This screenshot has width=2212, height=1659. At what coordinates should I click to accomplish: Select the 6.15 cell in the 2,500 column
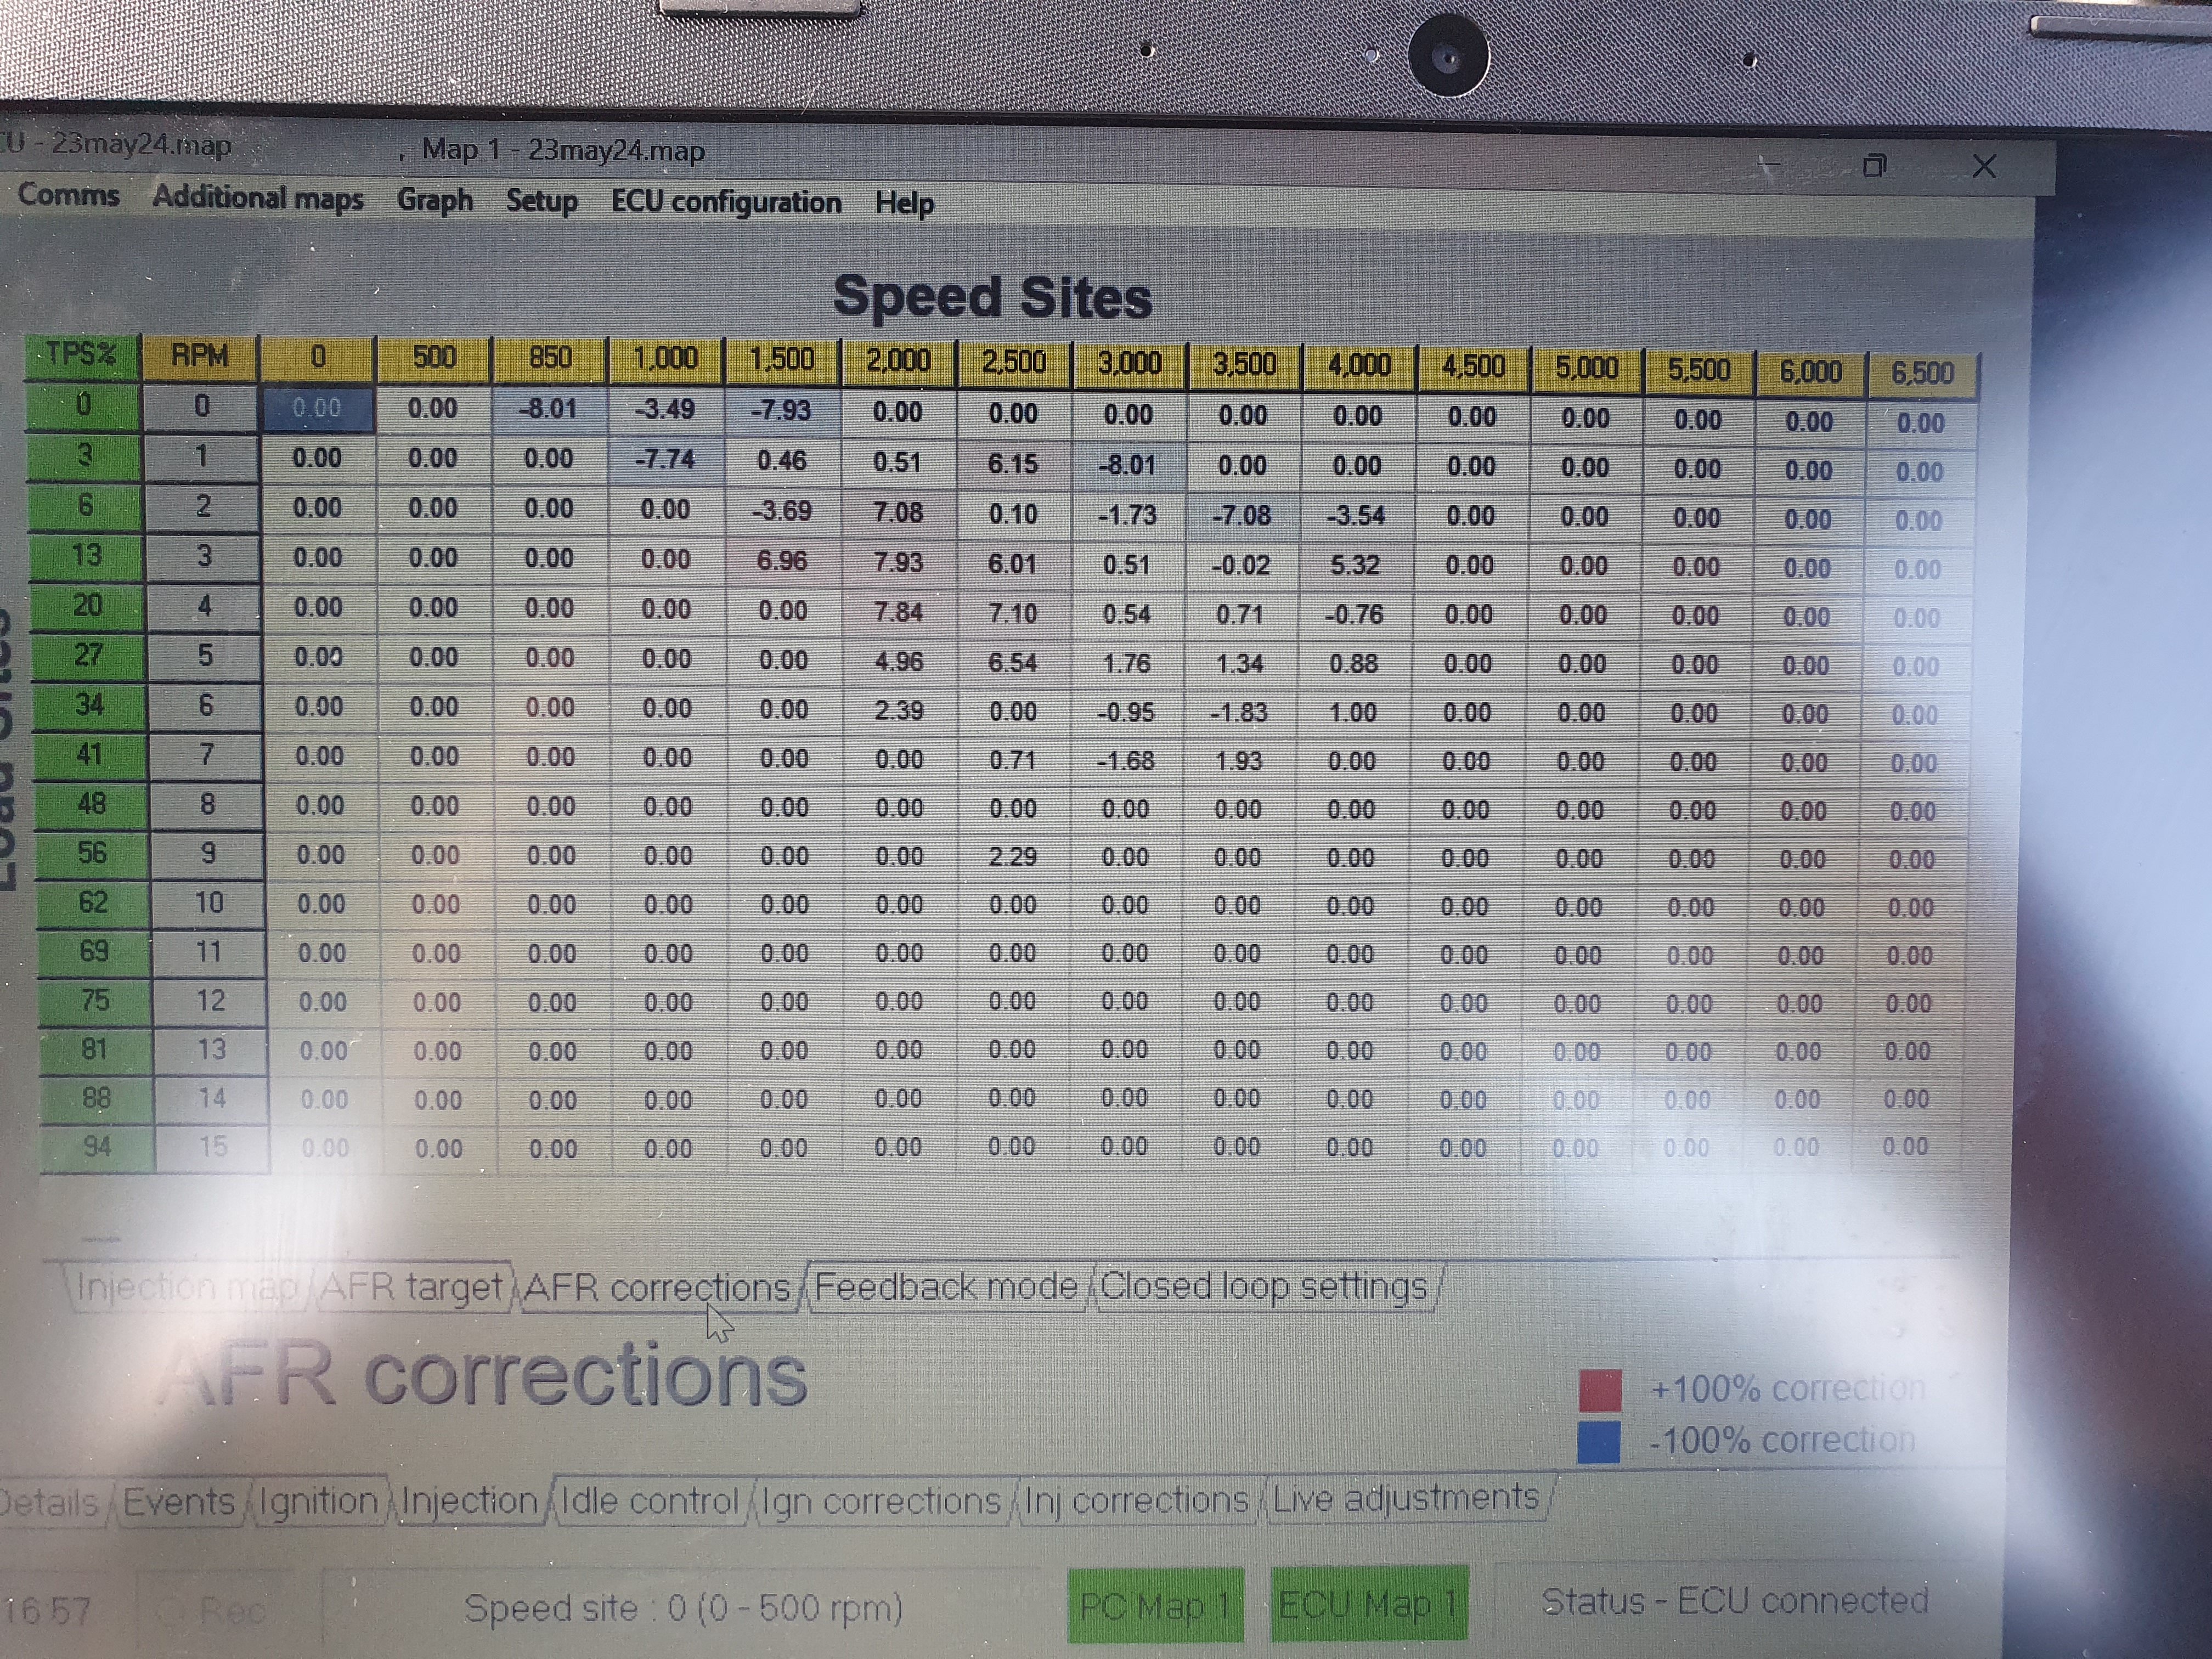coord(1013,464)
